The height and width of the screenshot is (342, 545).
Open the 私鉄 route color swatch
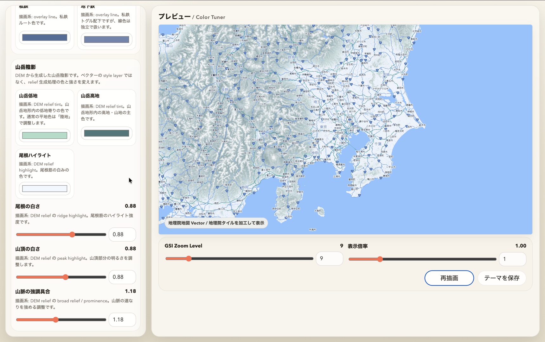tap(45, 38)
